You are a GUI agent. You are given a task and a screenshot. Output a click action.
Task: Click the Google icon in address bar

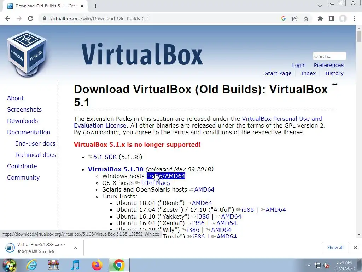284,18
